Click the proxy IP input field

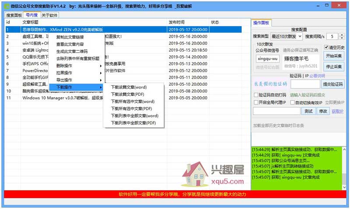[276, 111]
